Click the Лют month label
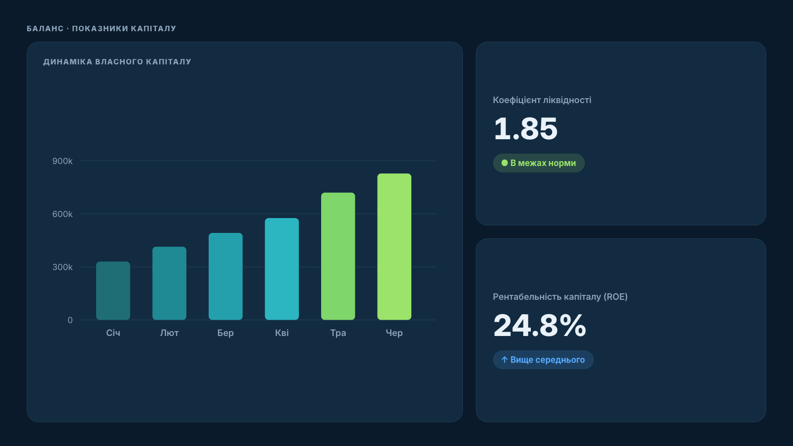Image resolution: width=793 pixels, height=446 pixels. [x=170, y=333]
